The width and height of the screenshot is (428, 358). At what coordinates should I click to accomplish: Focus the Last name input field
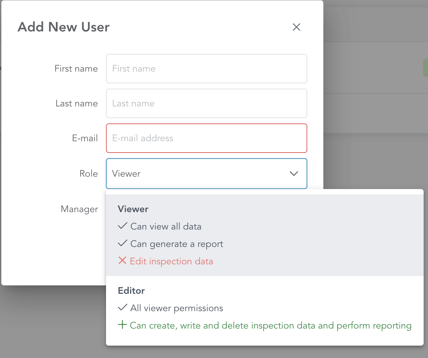206,103
